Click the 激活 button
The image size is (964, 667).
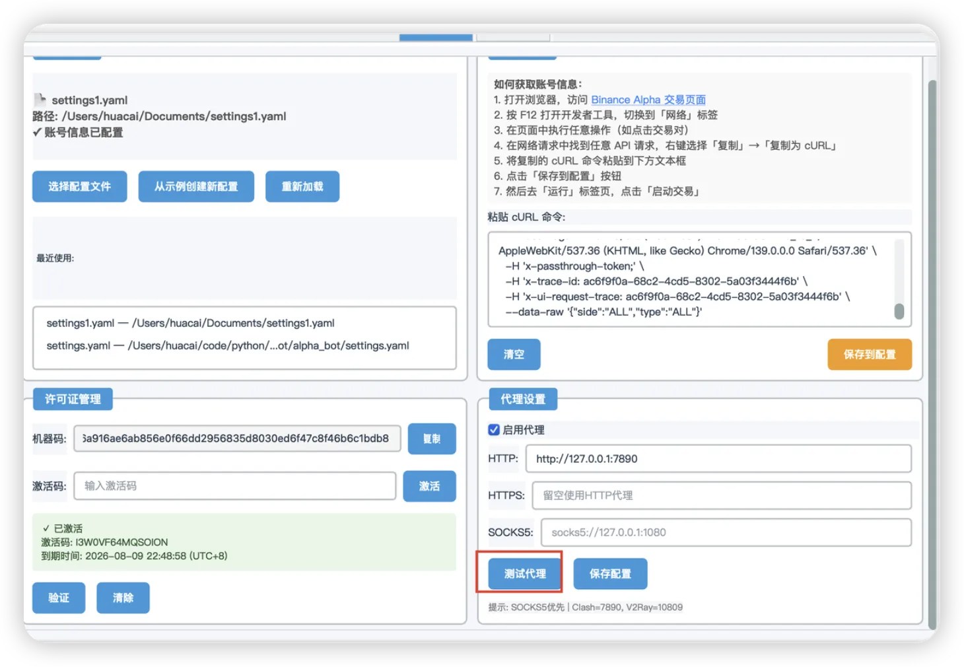point(429,486)
